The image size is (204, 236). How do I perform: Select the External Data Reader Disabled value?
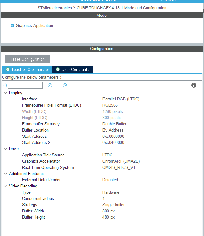click(x=110, y=180)
